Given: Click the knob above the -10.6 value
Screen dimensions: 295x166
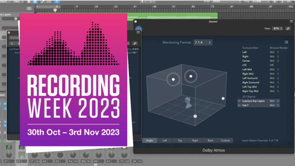Looking at the screenshot, I should click(x=86, y=155).
